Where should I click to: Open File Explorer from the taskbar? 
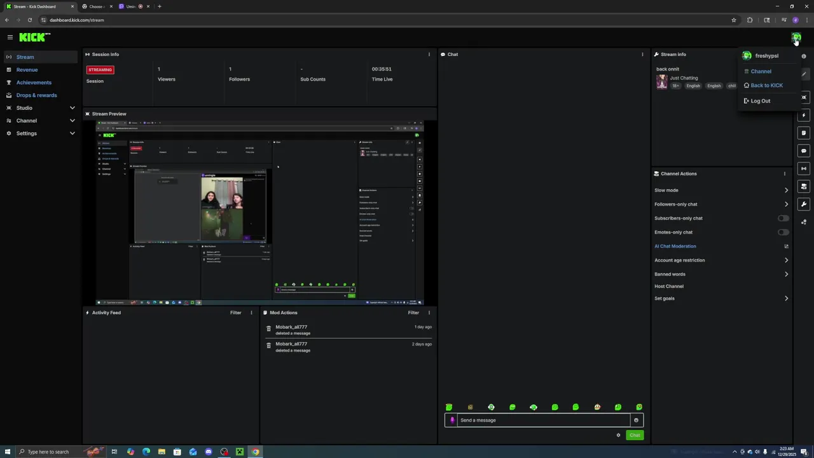[162, 452]
